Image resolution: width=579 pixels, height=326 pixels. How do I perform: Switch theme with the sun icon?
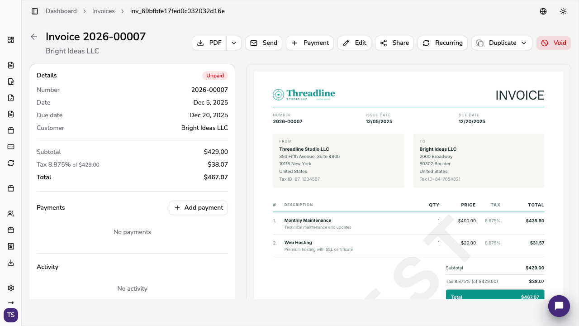[563, 11]
